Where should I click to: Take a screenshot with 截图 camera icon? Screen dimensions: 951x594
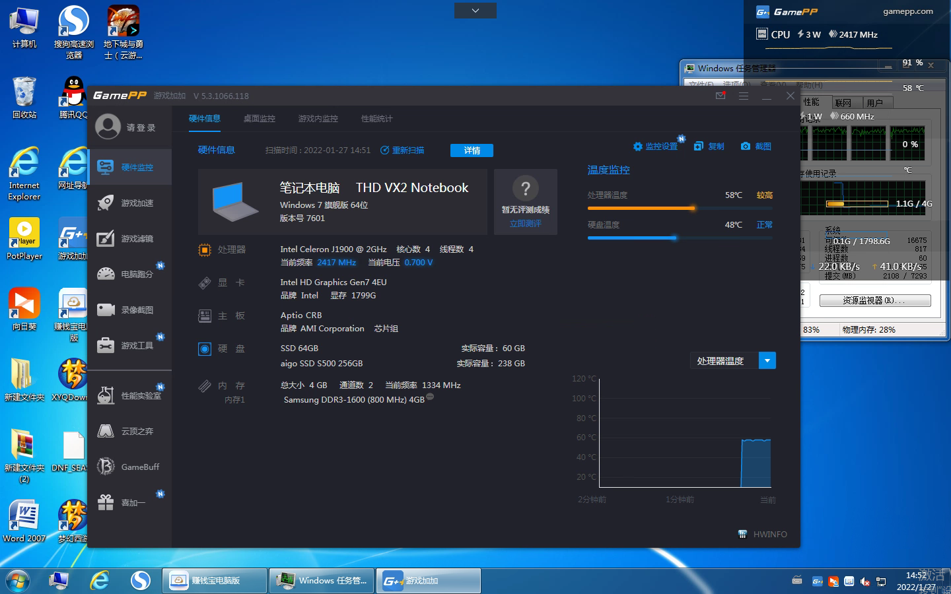point(746,147)
